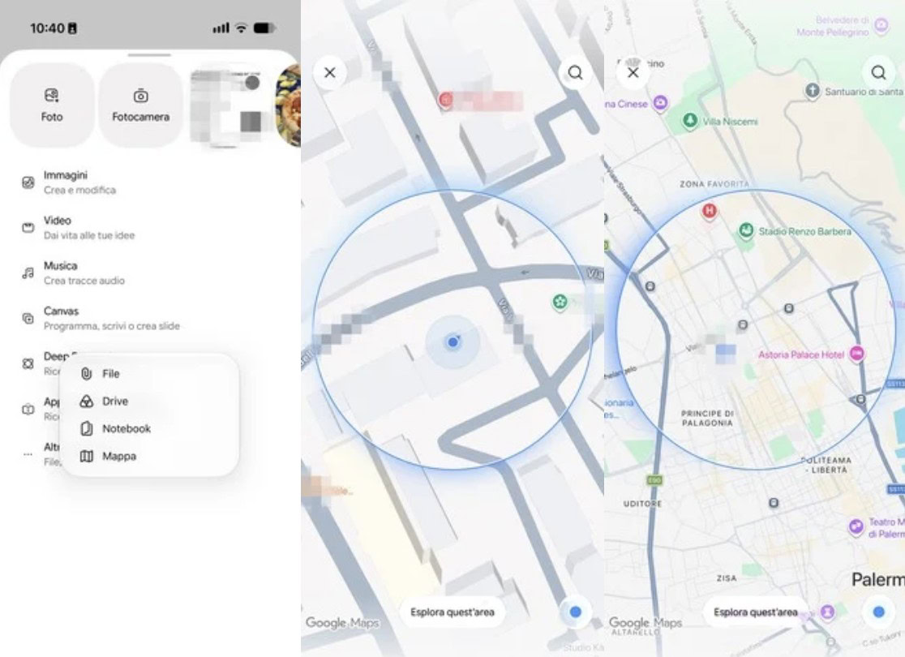
Task: Tap the Belvedere di Monte Pellegrino pin
Action: coord(881,25)
